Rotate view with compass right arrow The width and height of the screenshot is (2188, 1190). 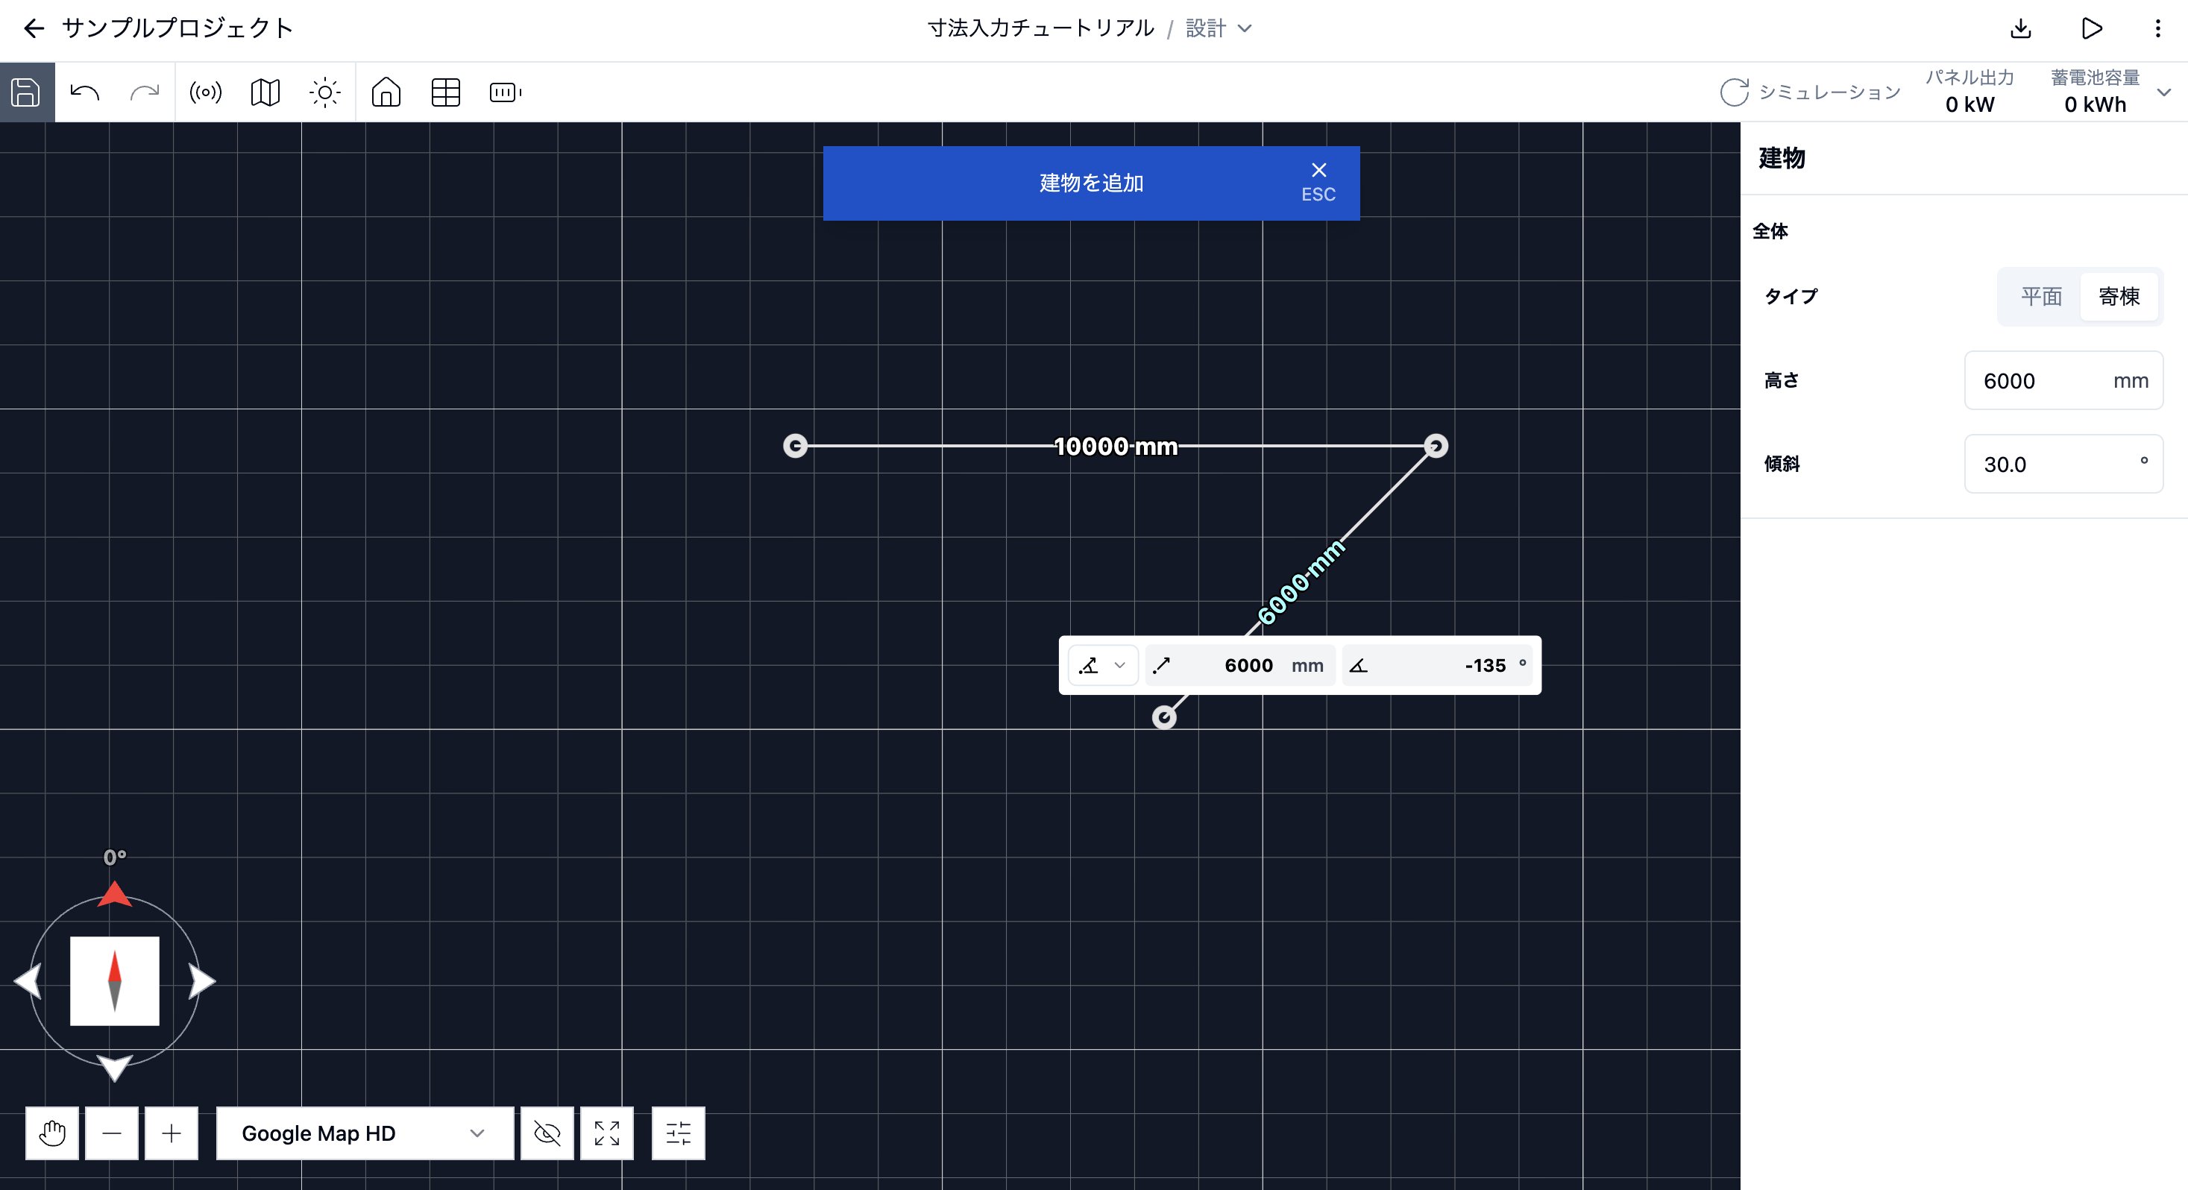202,982
